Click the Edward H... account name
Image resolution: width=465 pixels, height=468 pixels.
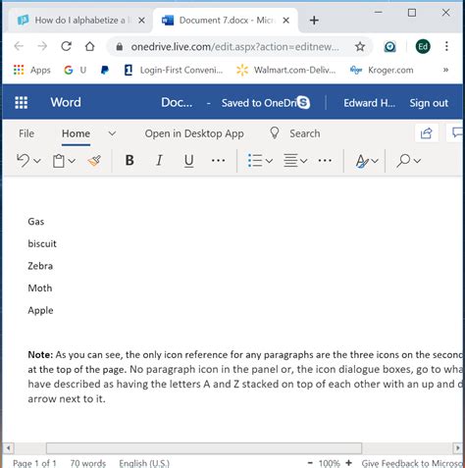pos(369,103)
